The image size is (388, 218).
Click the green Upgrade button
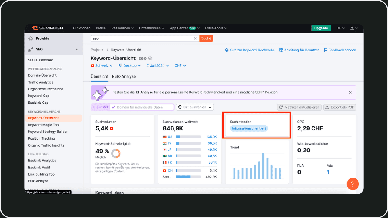point(321,28)
